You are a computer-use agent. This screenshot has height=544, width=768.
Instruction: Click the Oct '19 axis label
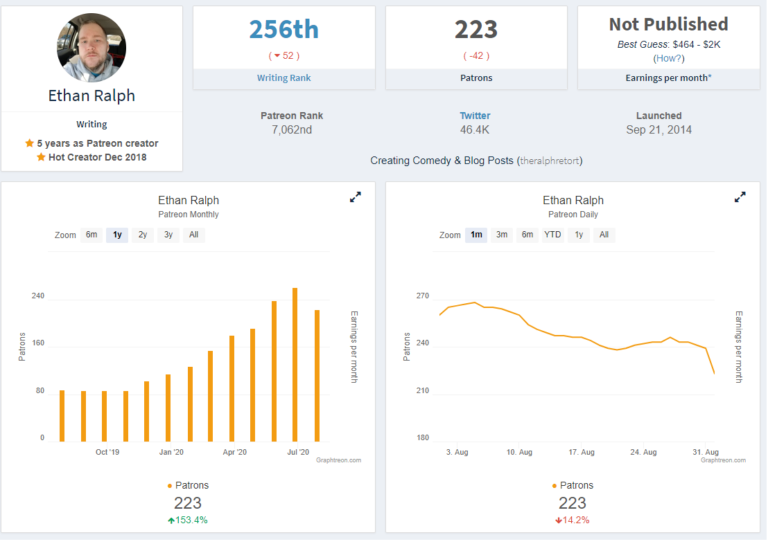tap(107, 452)
